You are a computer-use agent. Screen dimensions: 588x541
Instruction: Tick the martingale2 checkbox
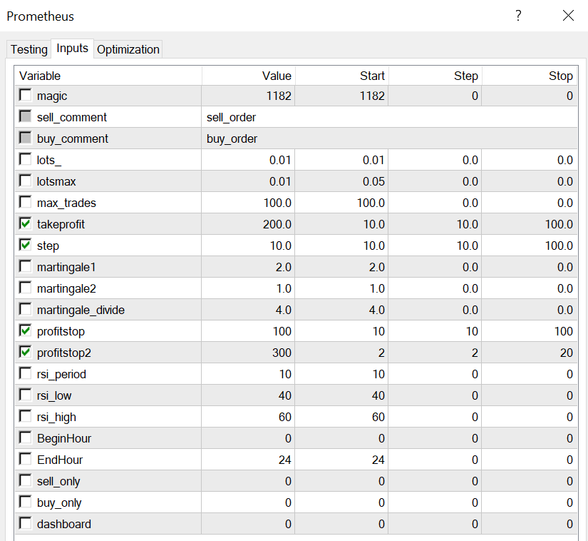pos(26,287)
